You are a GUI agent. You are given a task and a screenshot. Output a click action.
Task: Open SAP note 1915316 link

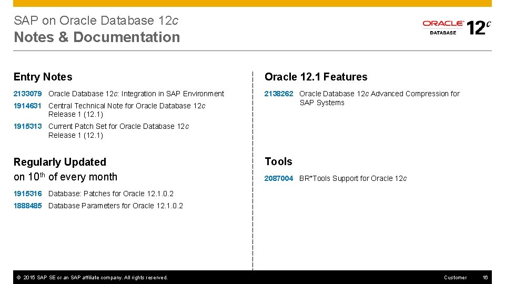(x=27, y=194)
